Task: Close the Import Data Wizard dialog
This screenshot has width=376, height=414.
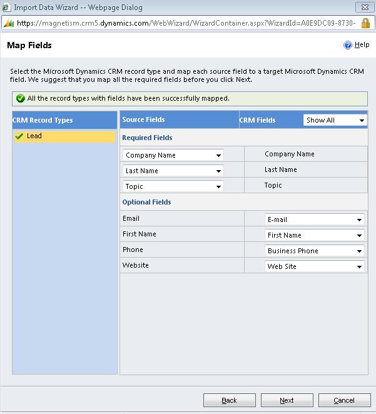Action: coord(364,8)
